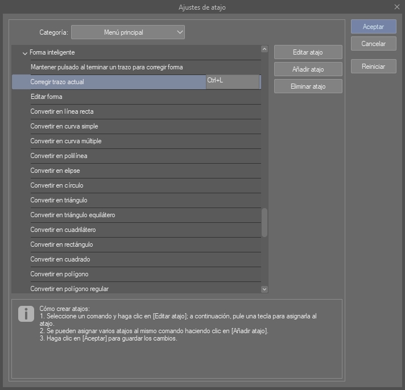
Task: Click the scroll up arrow of command list
Action: pyautogui.click(x=265, y=49)
